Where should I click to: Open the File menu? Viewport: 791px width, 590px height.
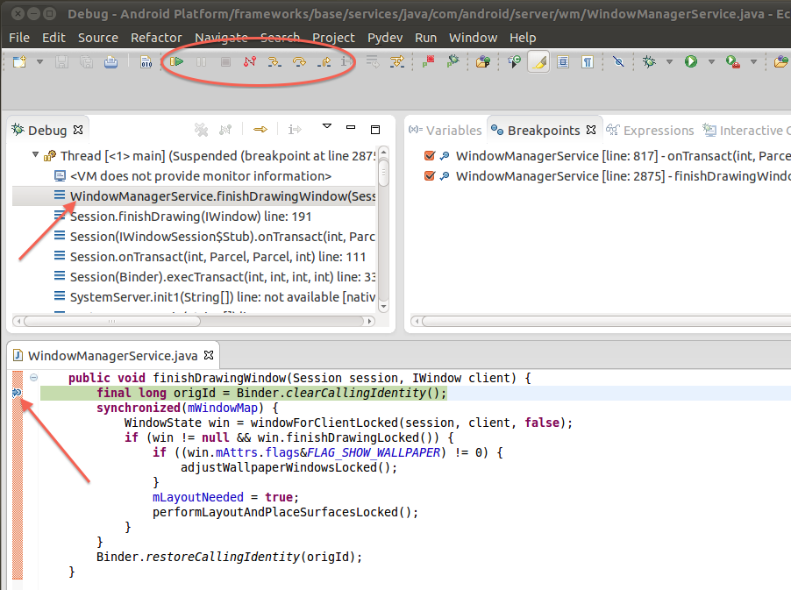(x=19, y=38)
